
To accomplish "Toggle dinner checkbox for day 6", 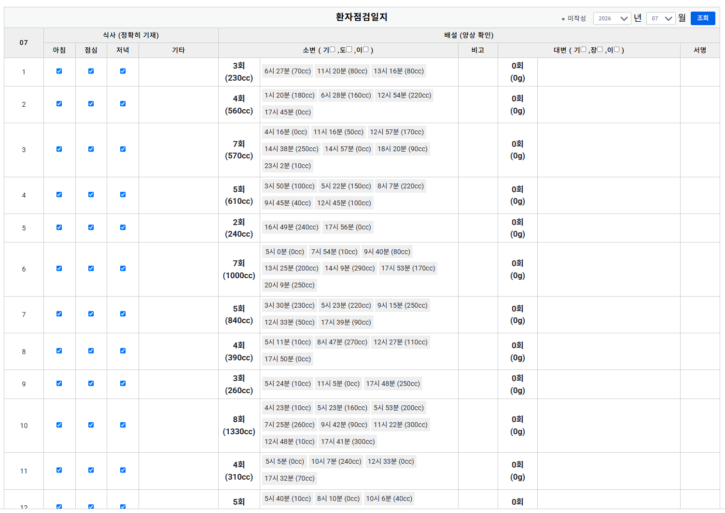I will (123, 269).
